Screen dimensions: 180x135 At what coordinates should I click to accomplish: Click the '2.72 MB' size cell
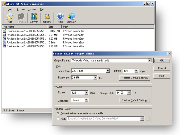pos(53,46)
